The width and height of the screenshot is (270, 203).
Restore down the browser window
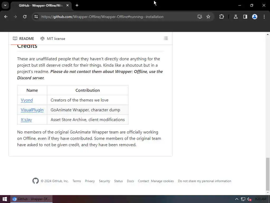point(252,5)
